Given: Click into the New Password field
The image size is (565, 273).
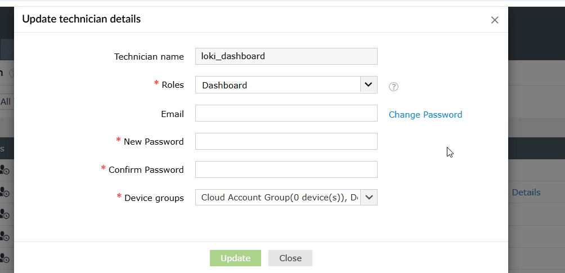Looking at the screenshot, I should tap(286, 141).
